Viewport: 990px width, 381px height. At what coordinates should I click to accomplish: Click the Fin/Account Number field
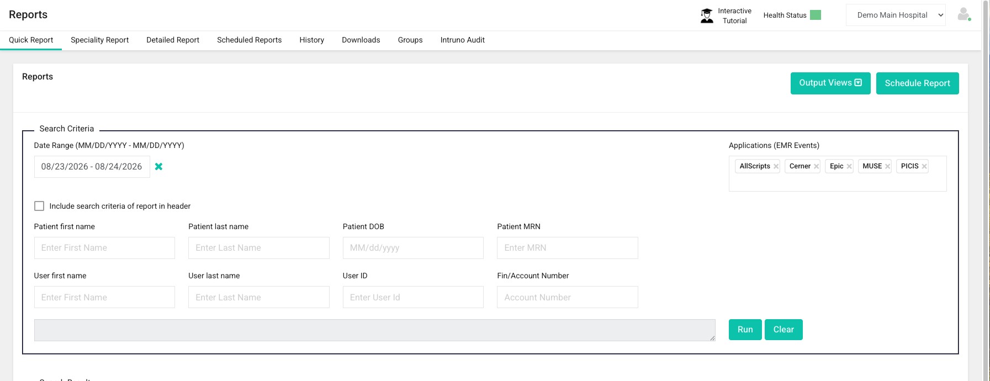[x=568, y=297]
